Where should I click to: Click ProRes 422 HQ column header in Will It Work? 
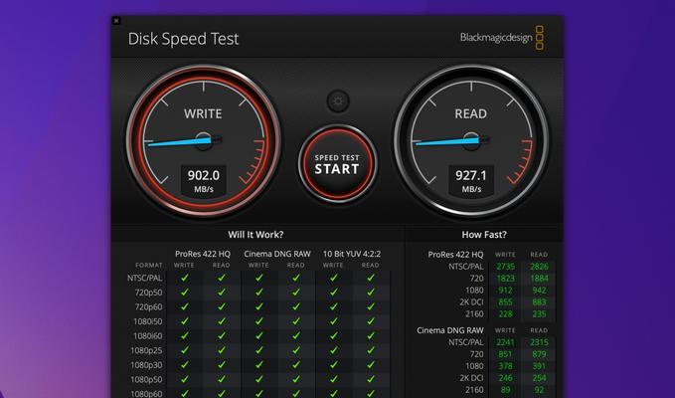point(203,254)
